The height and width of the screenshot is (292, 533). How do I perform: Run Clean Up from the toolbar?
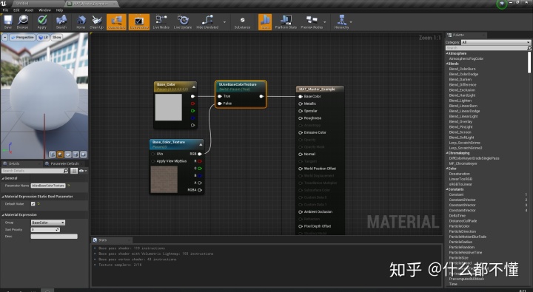pos(96,21)
